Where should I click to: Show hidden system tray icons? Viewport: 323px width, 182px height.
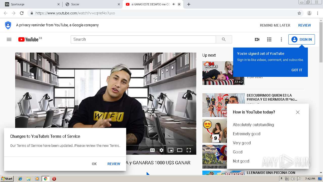click(x=282, y=179)
